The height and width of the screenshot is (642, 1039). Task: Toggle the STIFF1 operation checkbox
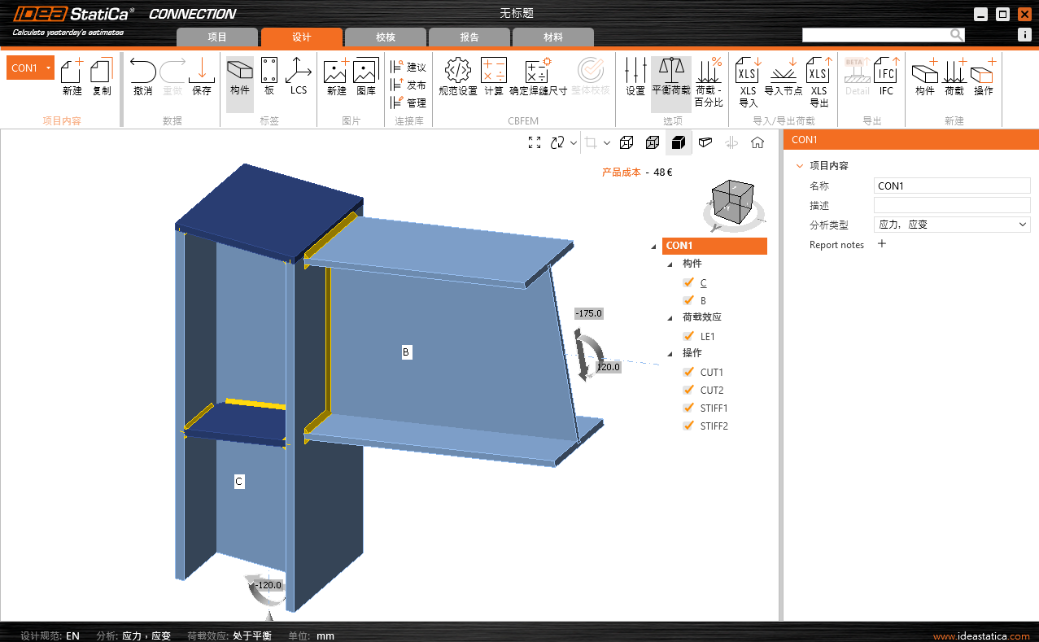pyautogui.click(x=688, y=408)
